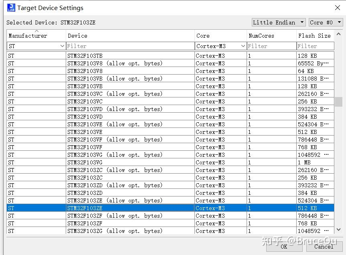This screenshot has height=255, width=346.
Task: Select the plain STM32F103VB device
Action: pos(170,86)
